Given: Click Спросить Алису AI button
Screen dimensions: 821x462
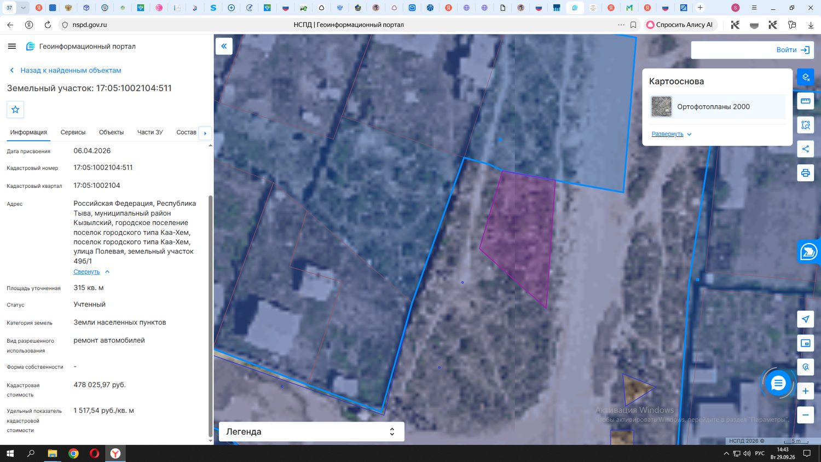Looking at the screenshot, I should pyautogui.click(x=680, y=25).
